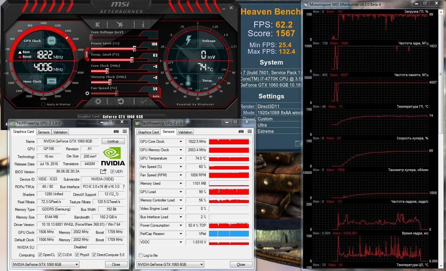Toggle the Link button beside the Power Limit slider
Viewport: 446px width, 271px height.
[86, 54]
